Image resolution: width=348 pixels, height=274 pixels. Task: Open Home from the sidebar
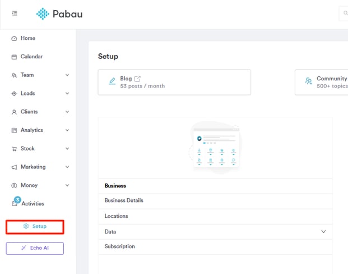click(27, 38)
